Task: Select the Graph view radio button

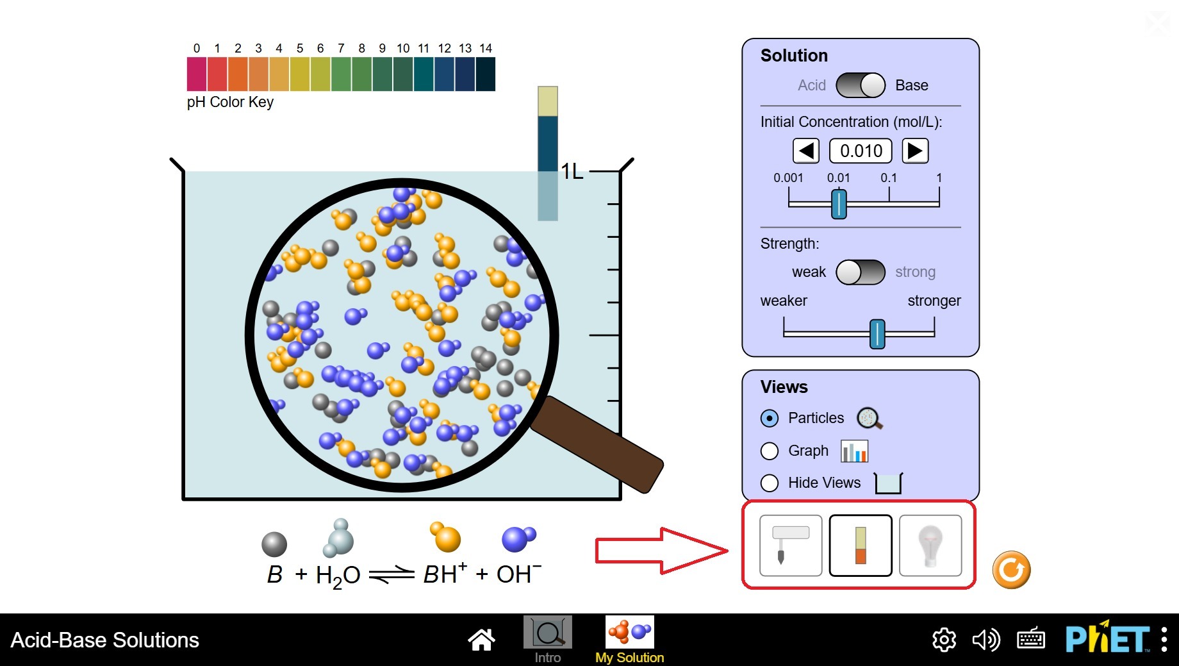Action: pos(770,451)
